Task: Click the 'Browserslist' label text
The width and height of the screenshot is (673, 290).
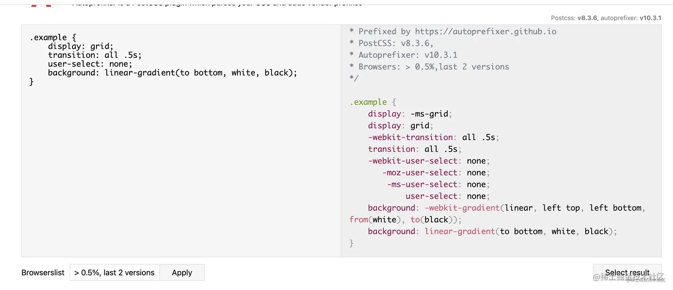Action: click(x=43, y=273)
